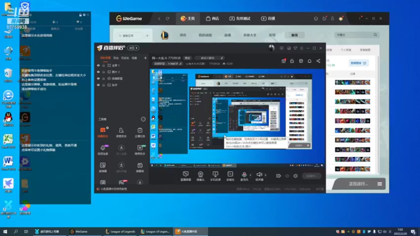Viewport: 420px width, 236px height.
Task: Toggle lock on 全屏 1 source
Action: (x=103, y=65)
